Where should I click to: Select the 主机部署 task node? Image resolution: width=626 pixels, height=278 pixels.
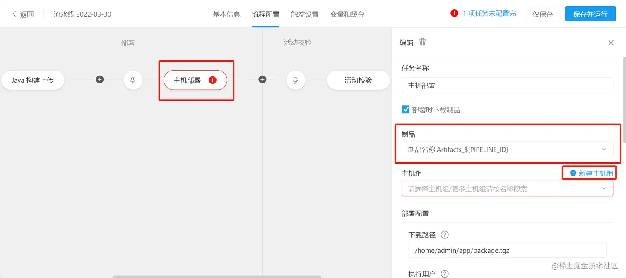(195, 80)
